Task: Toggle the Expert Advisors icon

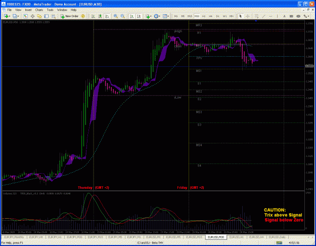Action: coord(83,16)
